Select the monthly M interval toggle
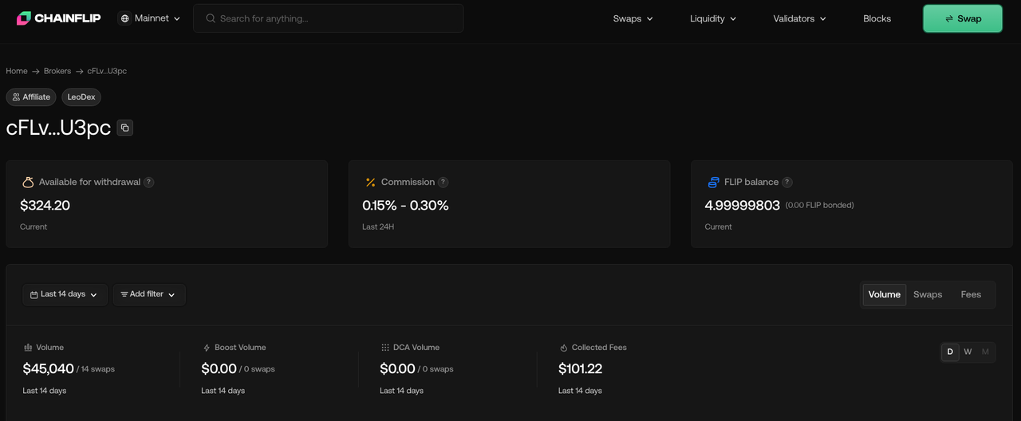 tap(985, 352)
